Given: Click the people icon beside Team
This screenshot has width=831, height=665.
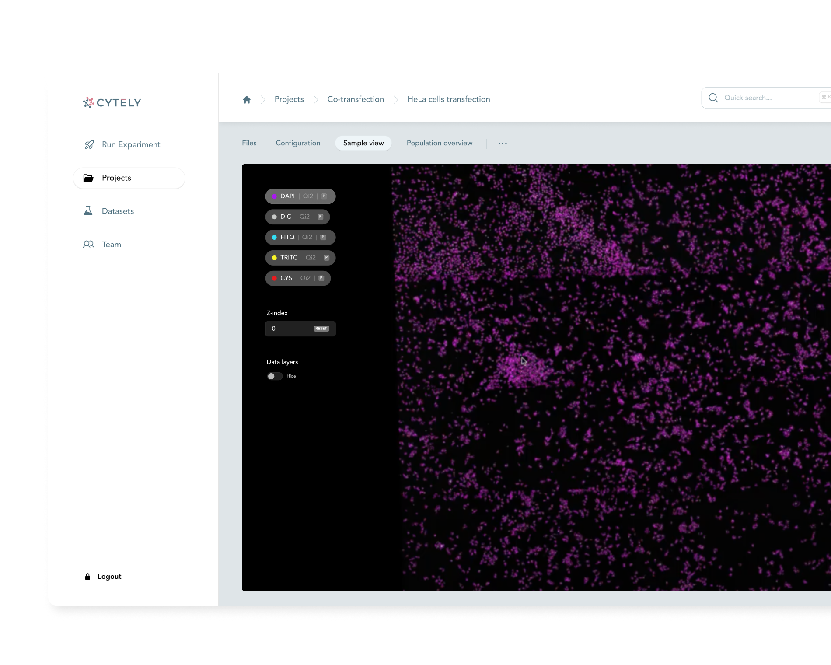Looking at the screenshot, I should 89,244.
